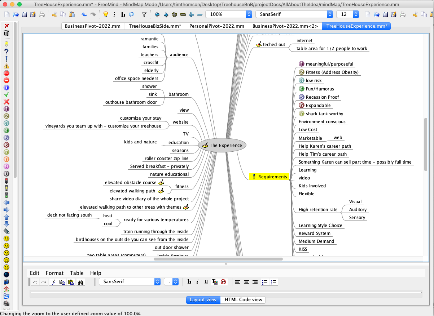The height and width of the screenshot is (316, 434).
Task: Open the font size 12 dropdown
Action: (x=356, y=14)
